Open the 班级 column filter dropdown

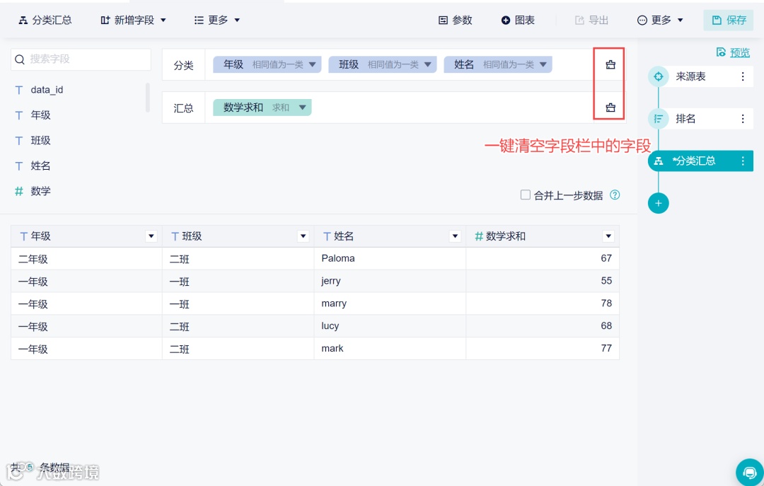pyautogui.click(x=303, y=236)
